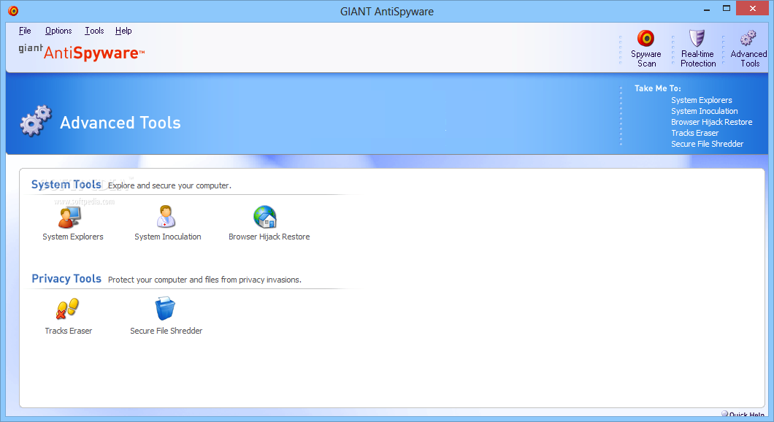Screen dimensions: 774x422
Task: Launch the Secure File Shredder bin icon
Action: coord(165,309)
